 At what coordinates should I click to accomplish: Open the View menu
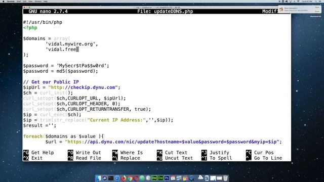[x=30, y=1]
